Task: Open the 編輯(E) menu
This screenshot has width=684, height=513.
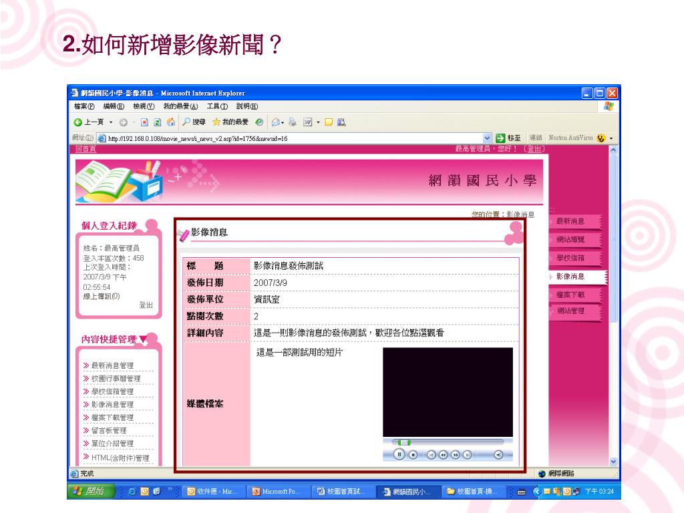Action: point(114,106)
